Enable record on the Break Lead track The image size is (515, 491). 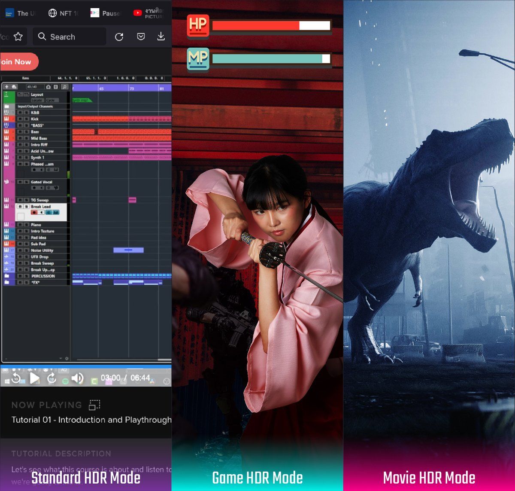point(34,213)
